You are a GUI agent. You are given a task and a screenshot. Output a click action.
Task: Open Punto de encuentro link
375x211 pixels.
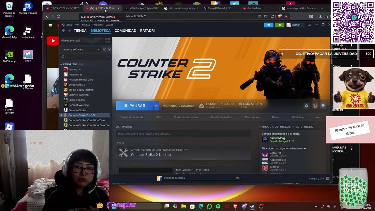[x=186, y=117]
